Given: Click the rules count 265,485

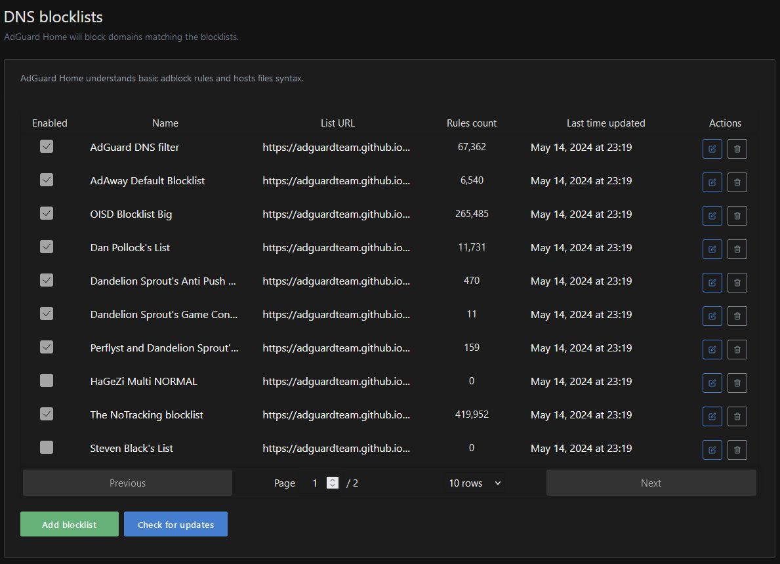Looking at the screenshot, I should pyautogui.click(x=472, y=214).
